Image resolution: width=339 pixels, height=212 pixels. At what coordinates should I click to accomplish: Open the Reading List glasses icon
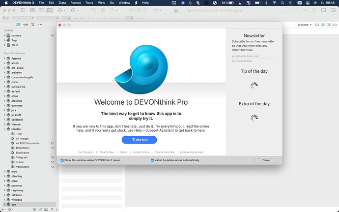point(26,25)
